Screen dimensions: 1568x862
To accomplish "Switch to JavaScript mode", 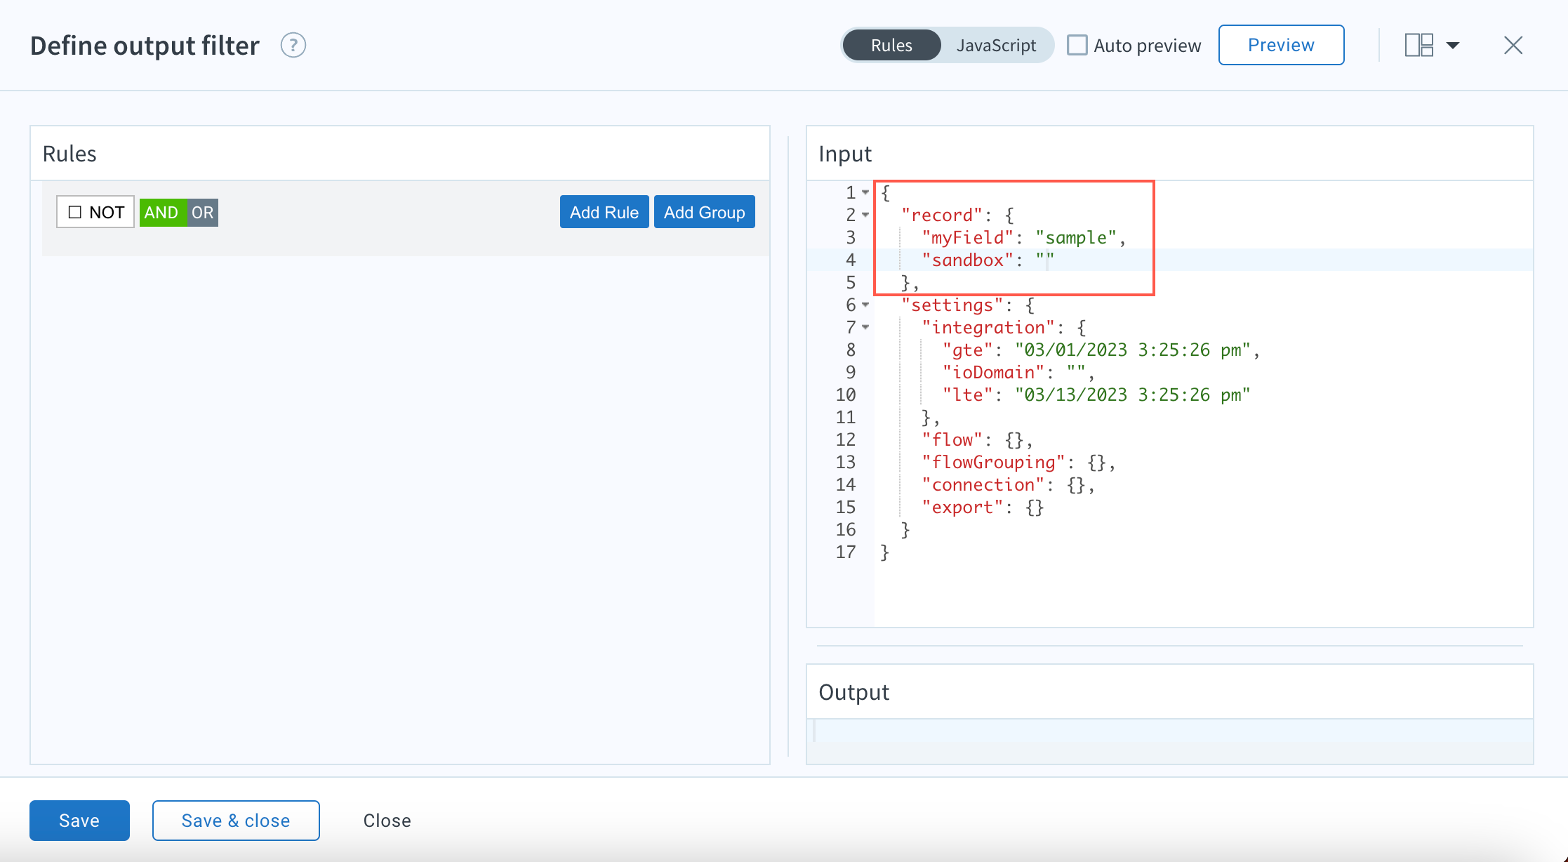I will point(996,46).
